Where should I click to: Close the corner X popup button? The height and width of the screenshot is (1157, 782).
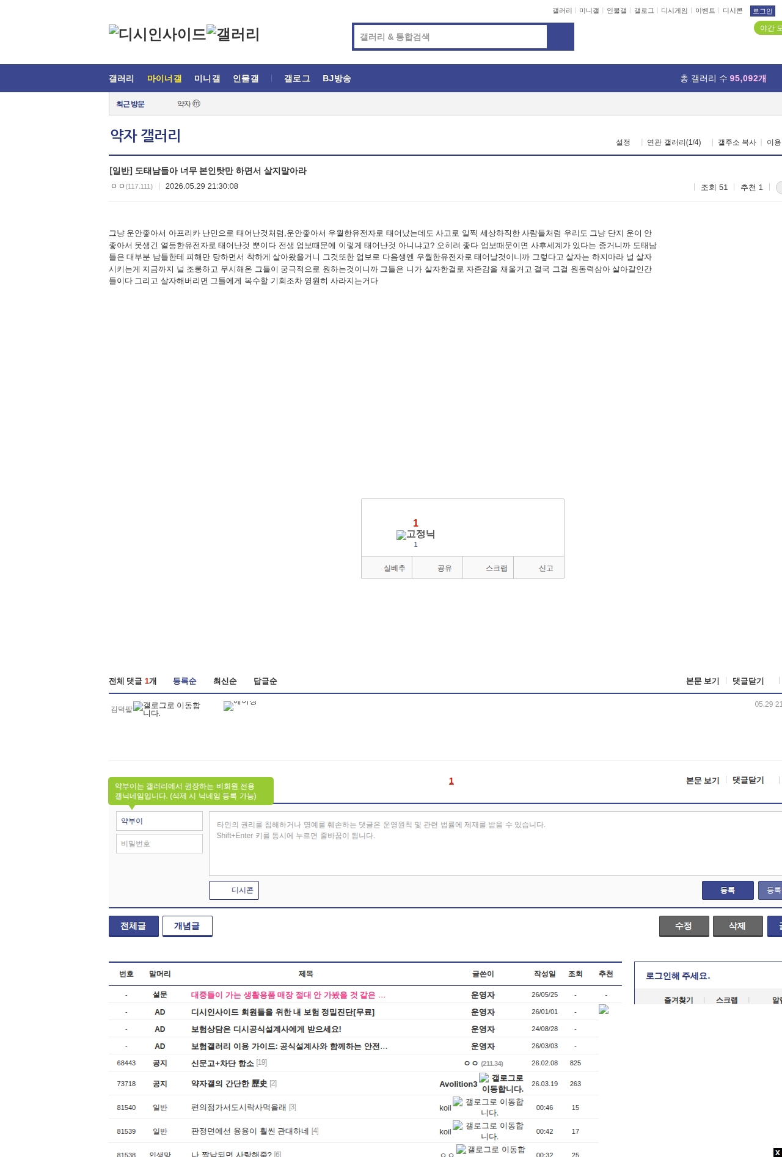(x=777, y=1152)
